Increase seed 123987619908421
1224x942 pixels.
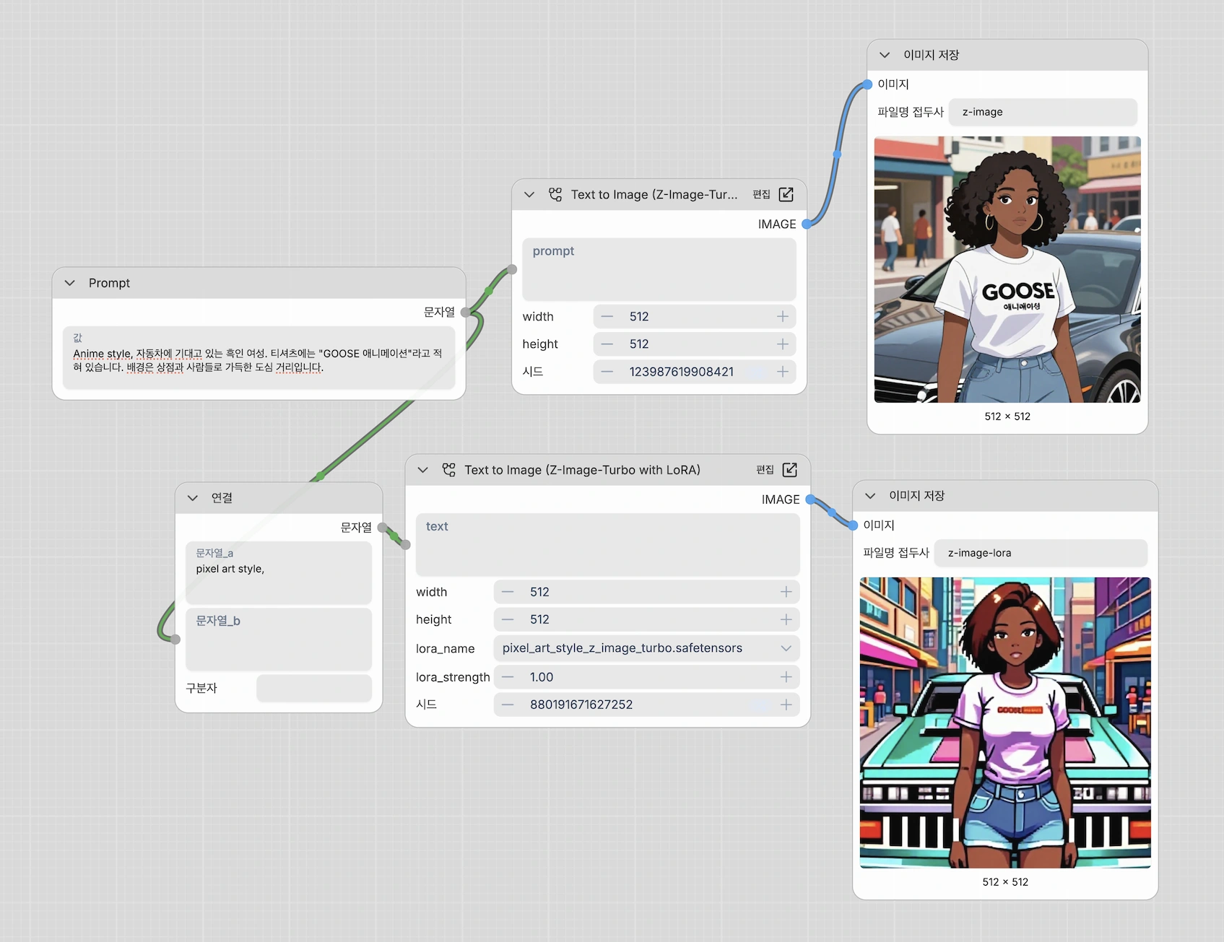783,372
